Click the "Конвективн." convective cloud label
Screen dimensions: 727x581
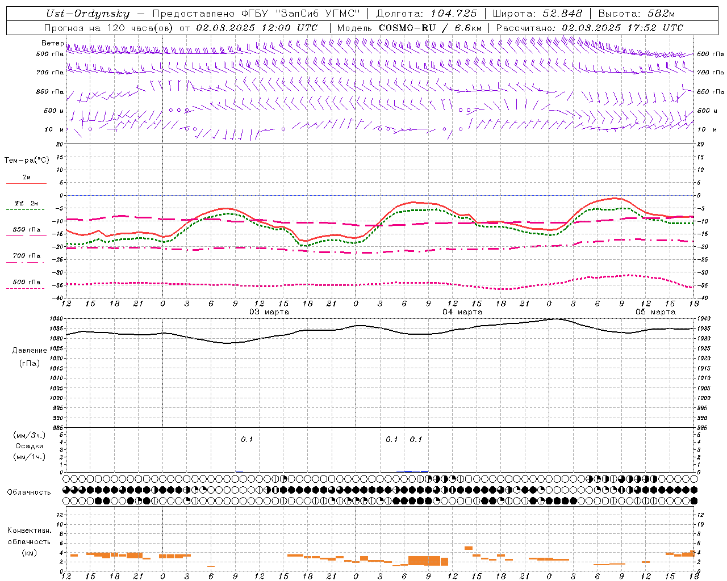[30, 531]
